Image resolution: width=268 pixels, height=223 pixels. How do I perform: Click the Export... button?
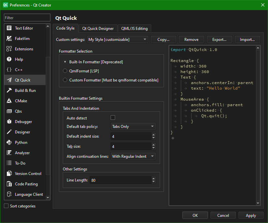[219, 39]
